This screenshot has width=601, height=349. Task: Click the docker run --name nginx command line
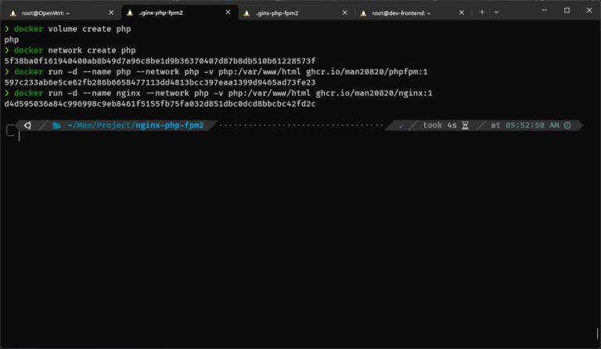coord(223,93)
